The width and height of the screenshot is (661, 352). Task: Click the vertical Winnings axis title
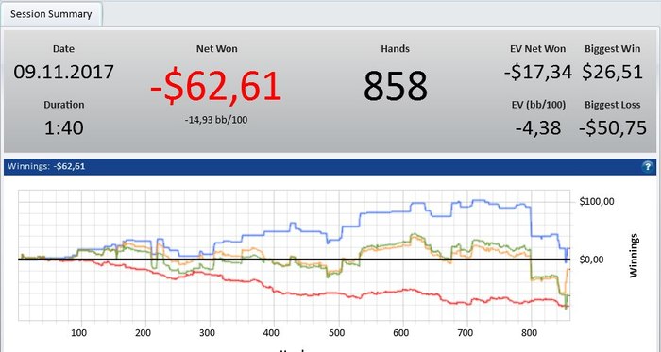(x=634, y=256)
